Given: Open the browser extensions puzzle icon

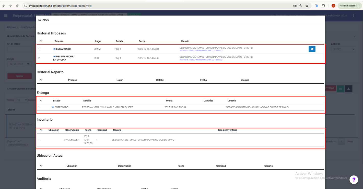Looking at the screenshot, I should tap(323, 6).
